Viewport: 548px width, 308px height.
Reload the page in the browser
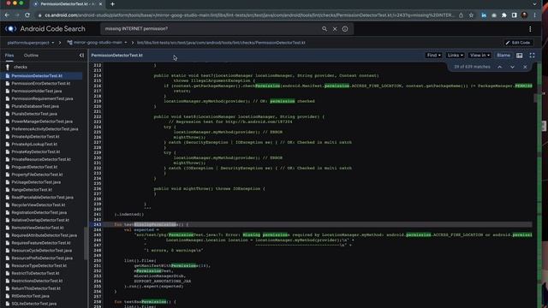(x=27, y=15)
